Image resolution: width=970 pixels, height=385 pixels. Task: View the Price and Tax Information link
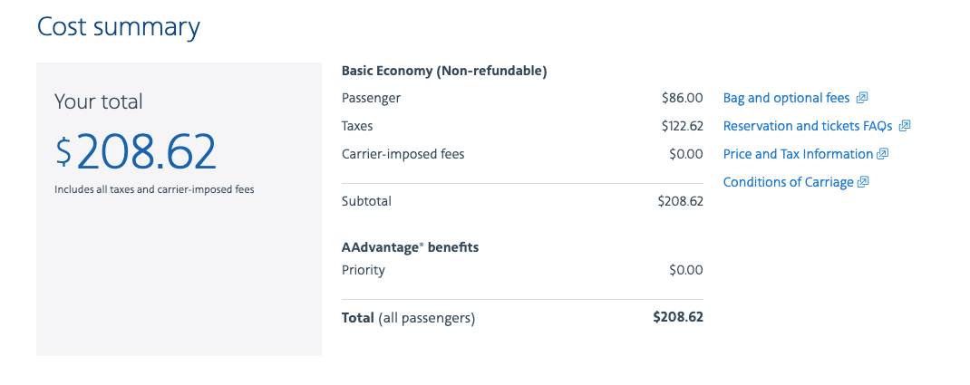(x=798, y=154)
